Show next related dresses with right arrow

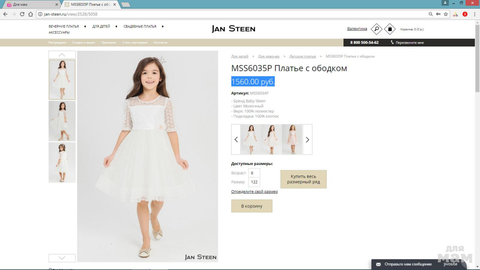tap(307, 139)
